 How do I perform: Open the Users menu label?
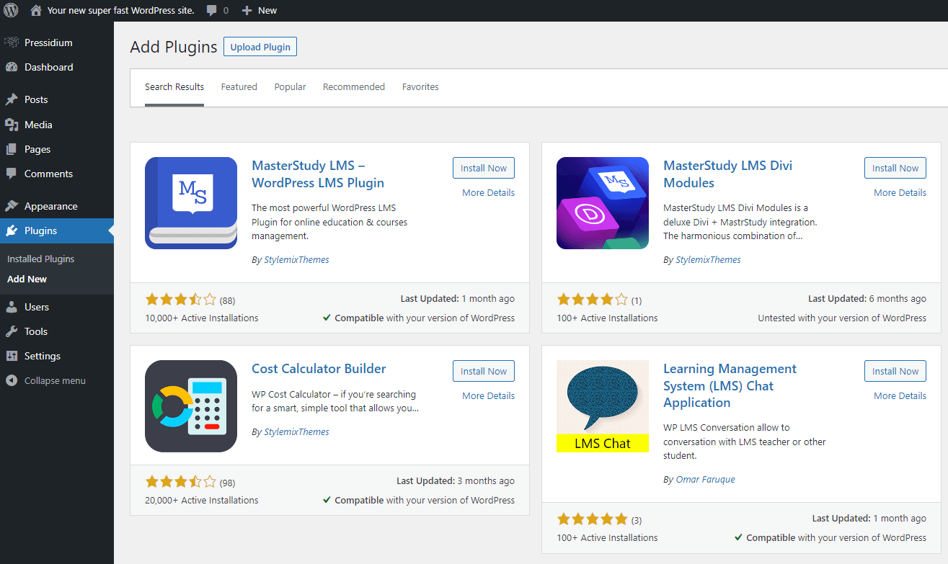(37, 307)
